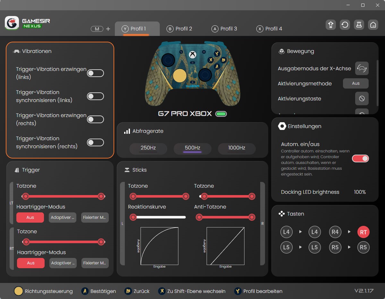Click the source R4 button icon
Viewport: 385px width, 299px height.
coord(335,232)
